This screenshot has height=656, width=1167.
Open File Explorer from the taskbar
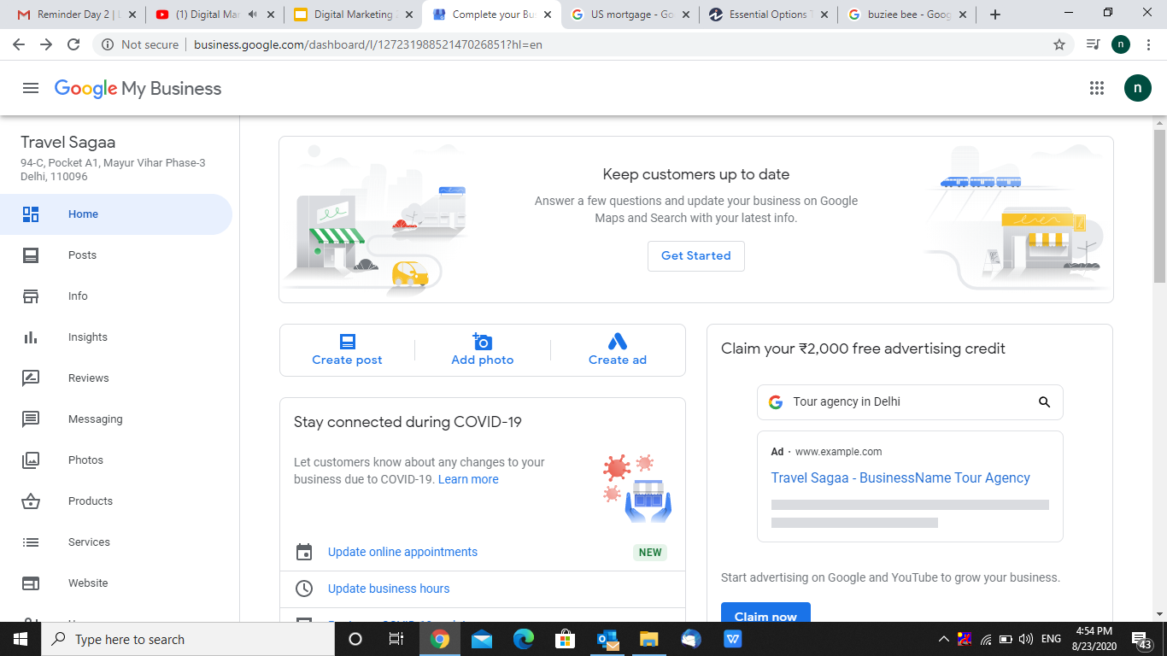(x=648, y=639)
